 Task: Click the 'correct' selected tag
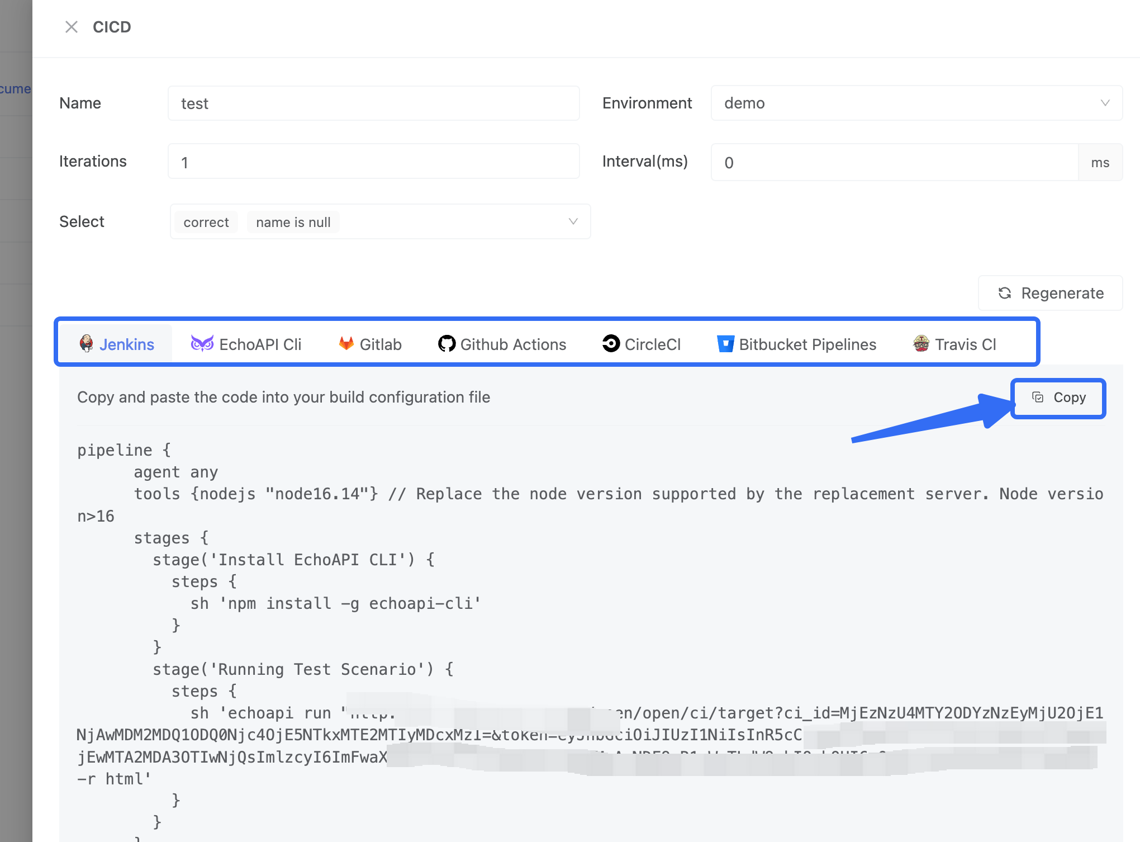[206, 222]
